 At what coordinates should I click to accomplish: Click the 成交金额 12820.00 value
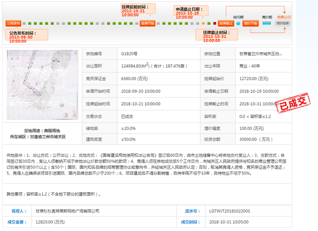(x=50, y=222)
